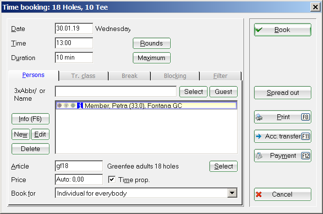Click the blue arrow icon on Acc. transfer

[258, 137]
